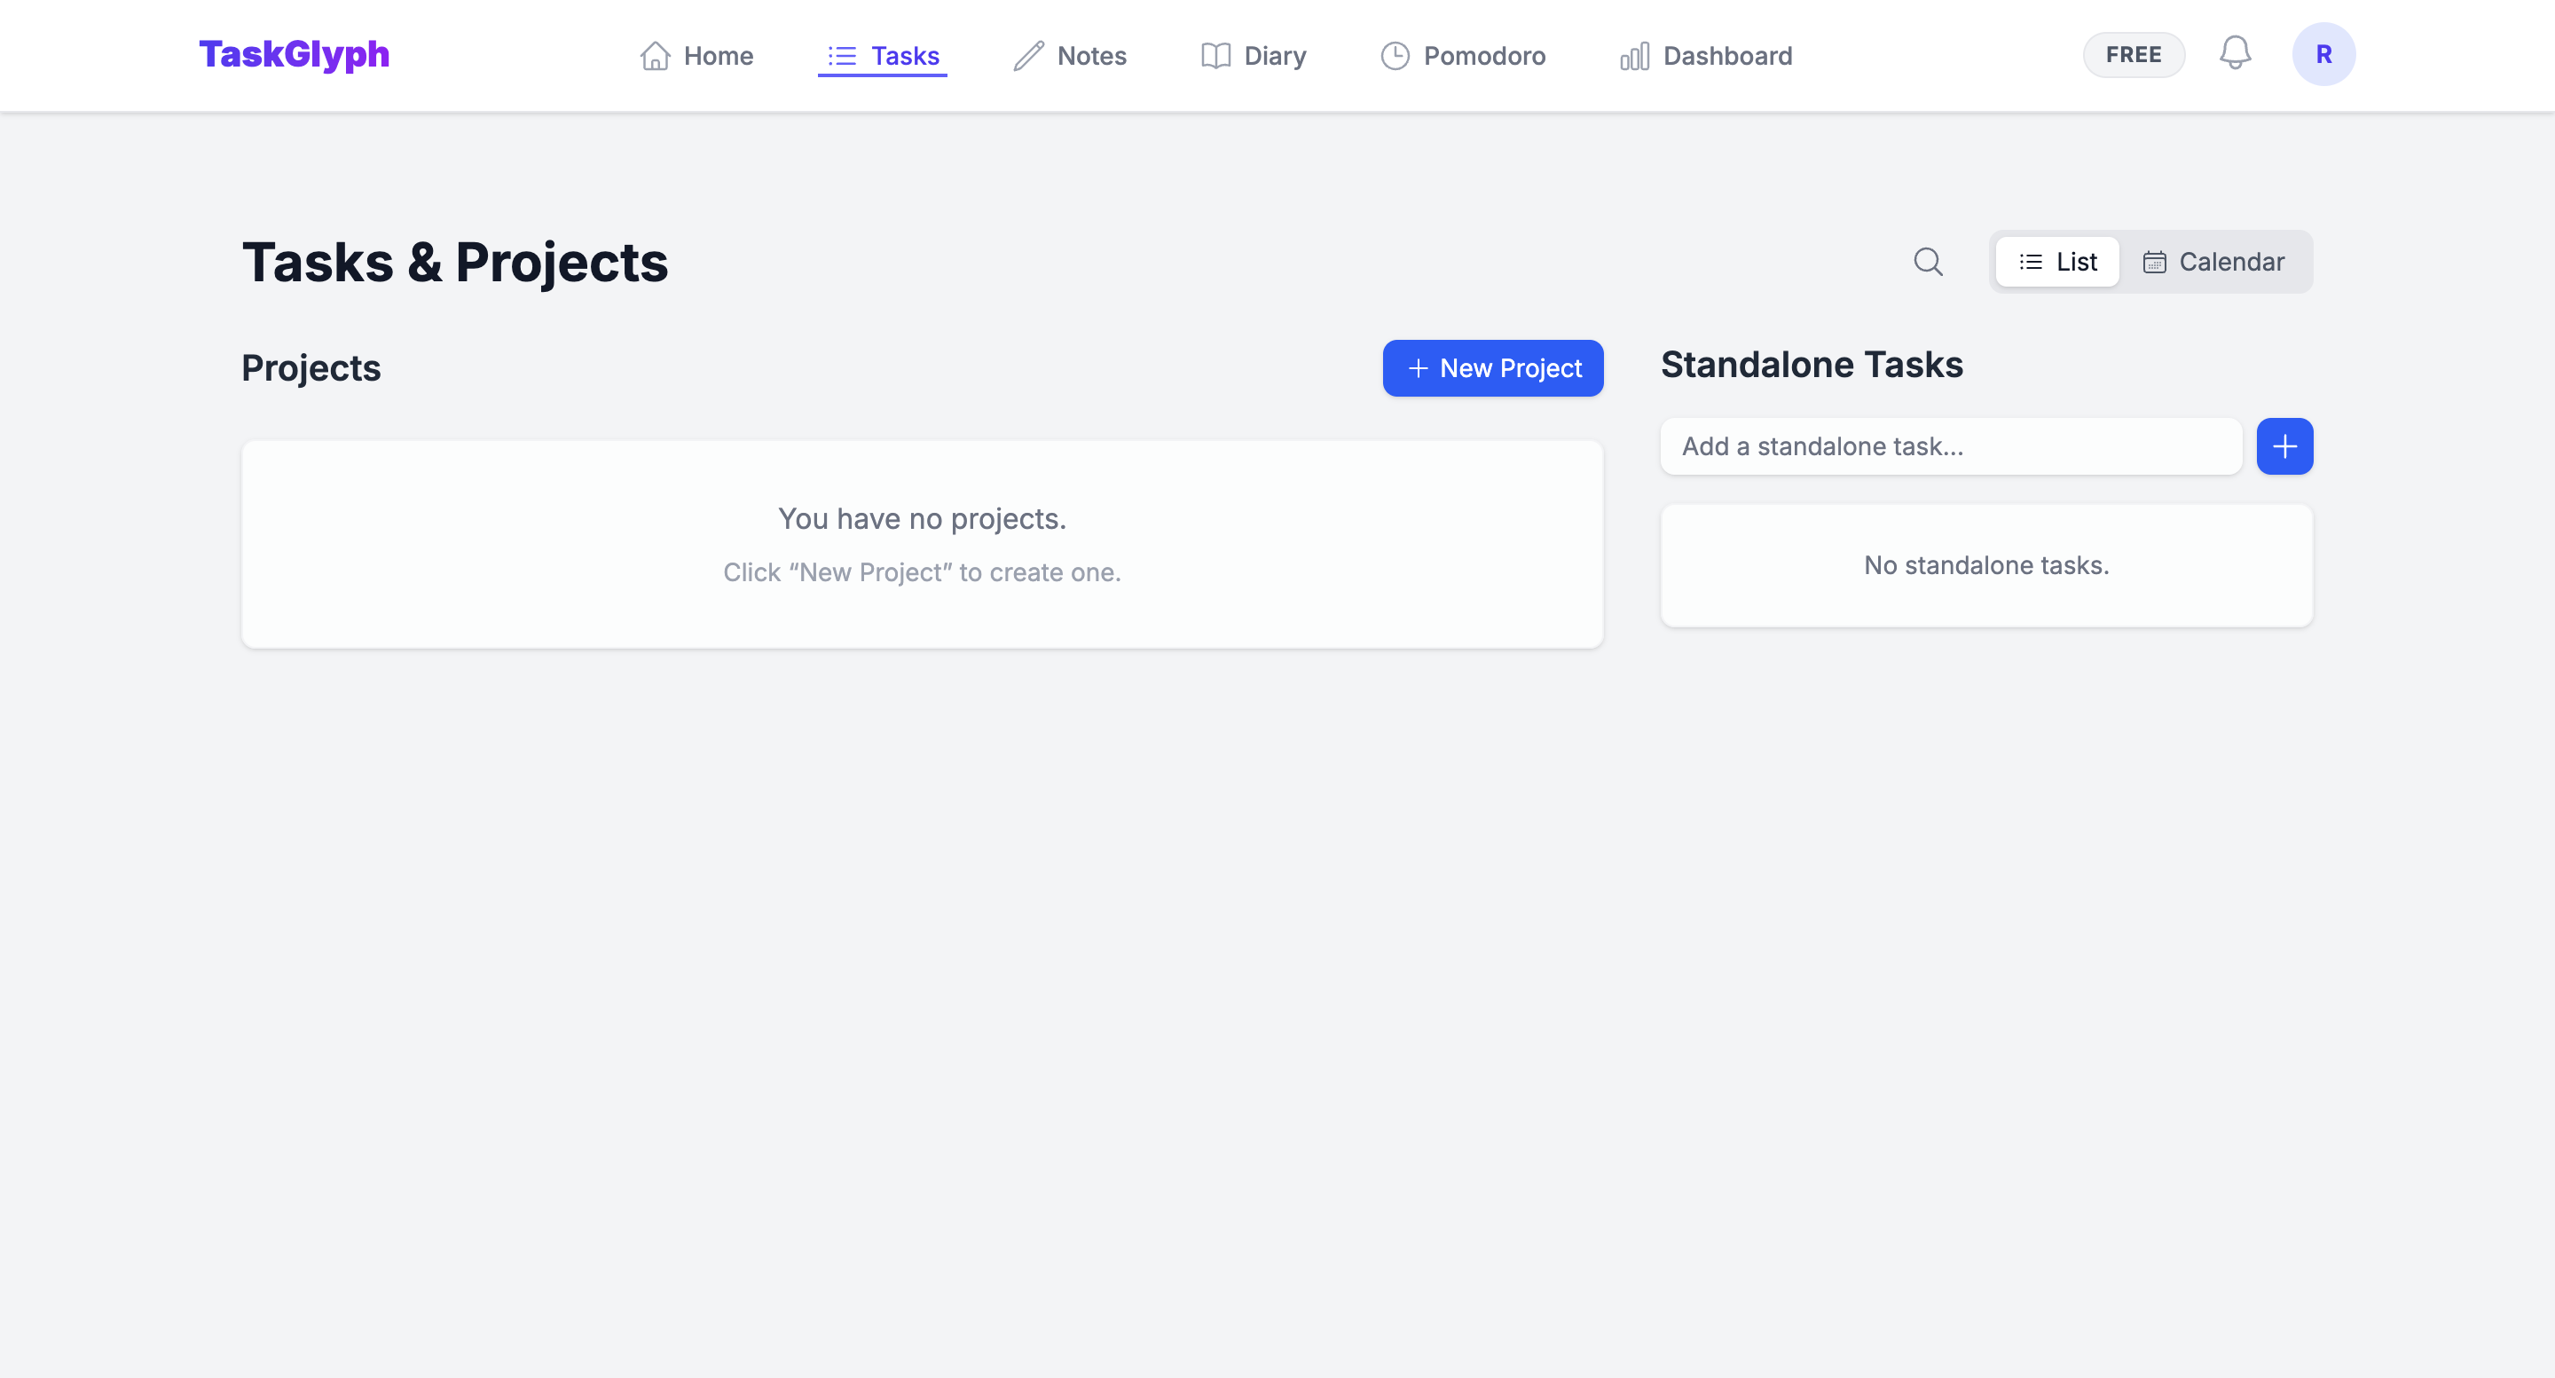Viewport: 2555px width, 1378px height.
Task: Focus the standalone task input field
Action: [1950, 446]
